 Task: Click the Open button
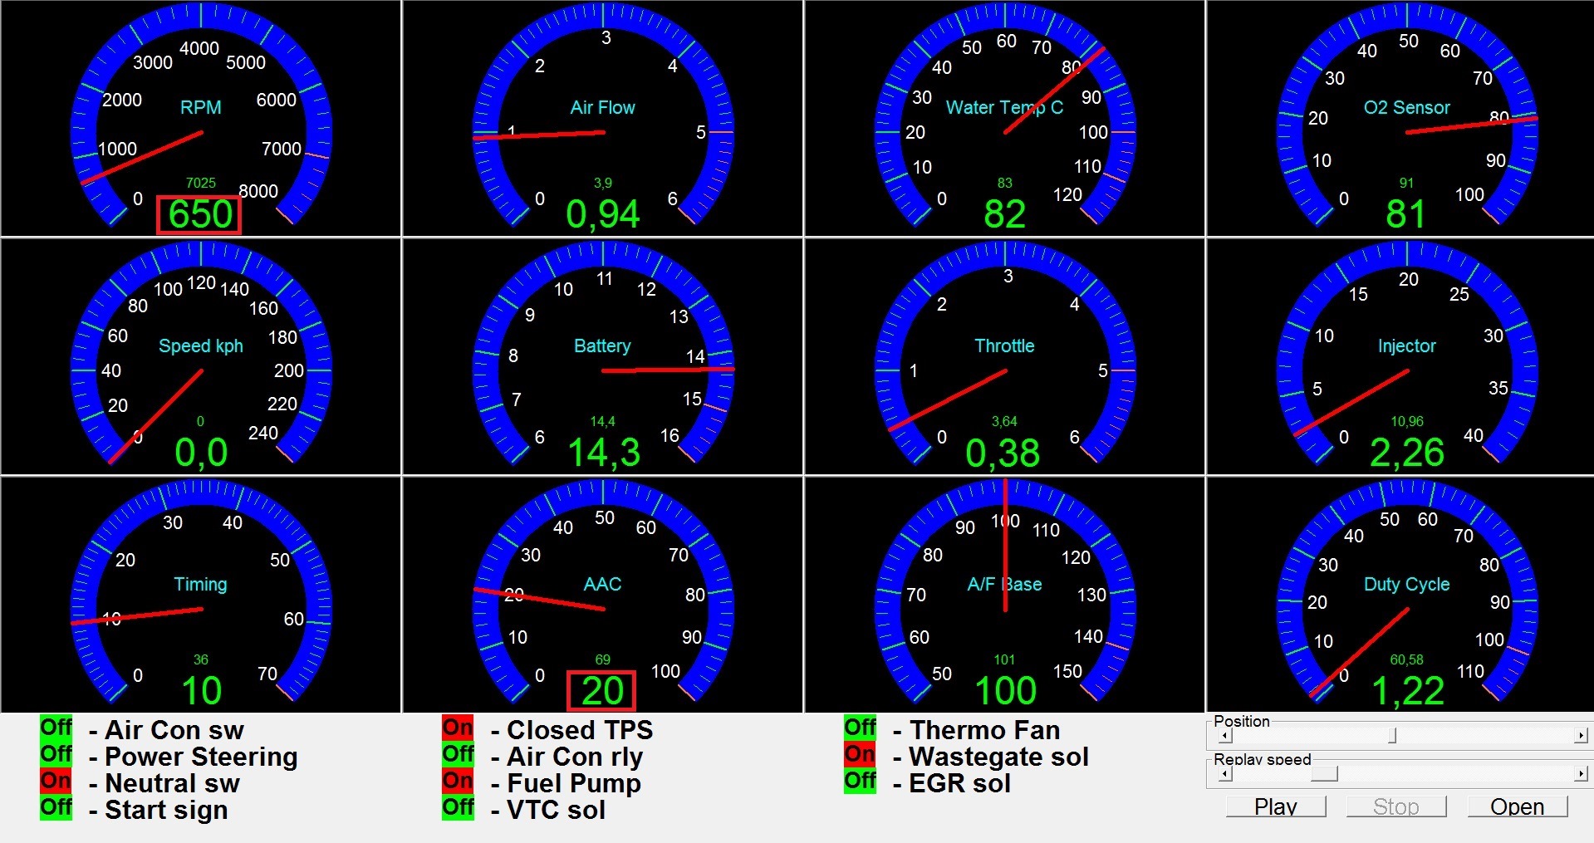[1517, 806]
